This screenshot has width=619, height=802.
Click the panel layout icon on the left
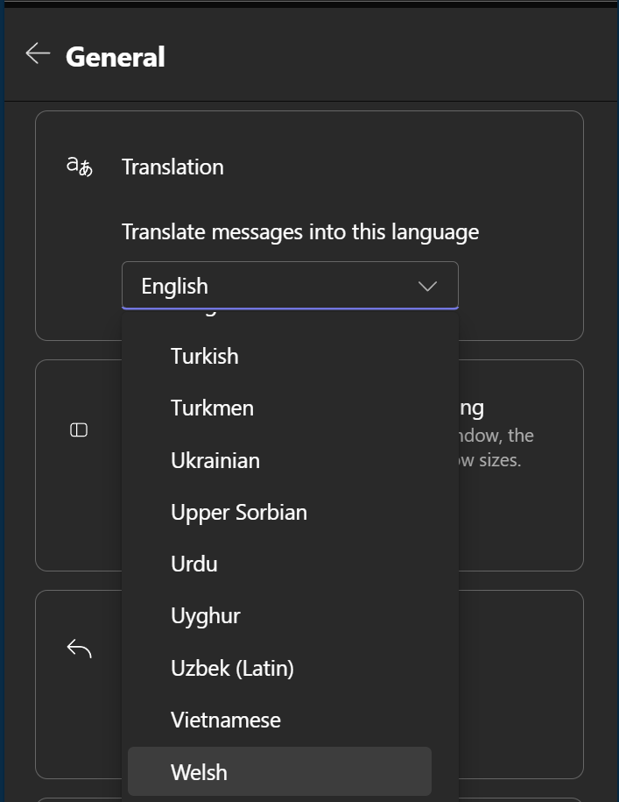(79, 430)
